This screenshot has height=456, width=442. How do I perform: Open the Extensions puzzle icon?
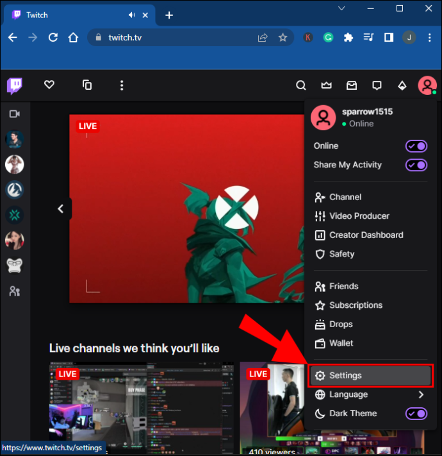pyautogui.click(x=348, y=37)
